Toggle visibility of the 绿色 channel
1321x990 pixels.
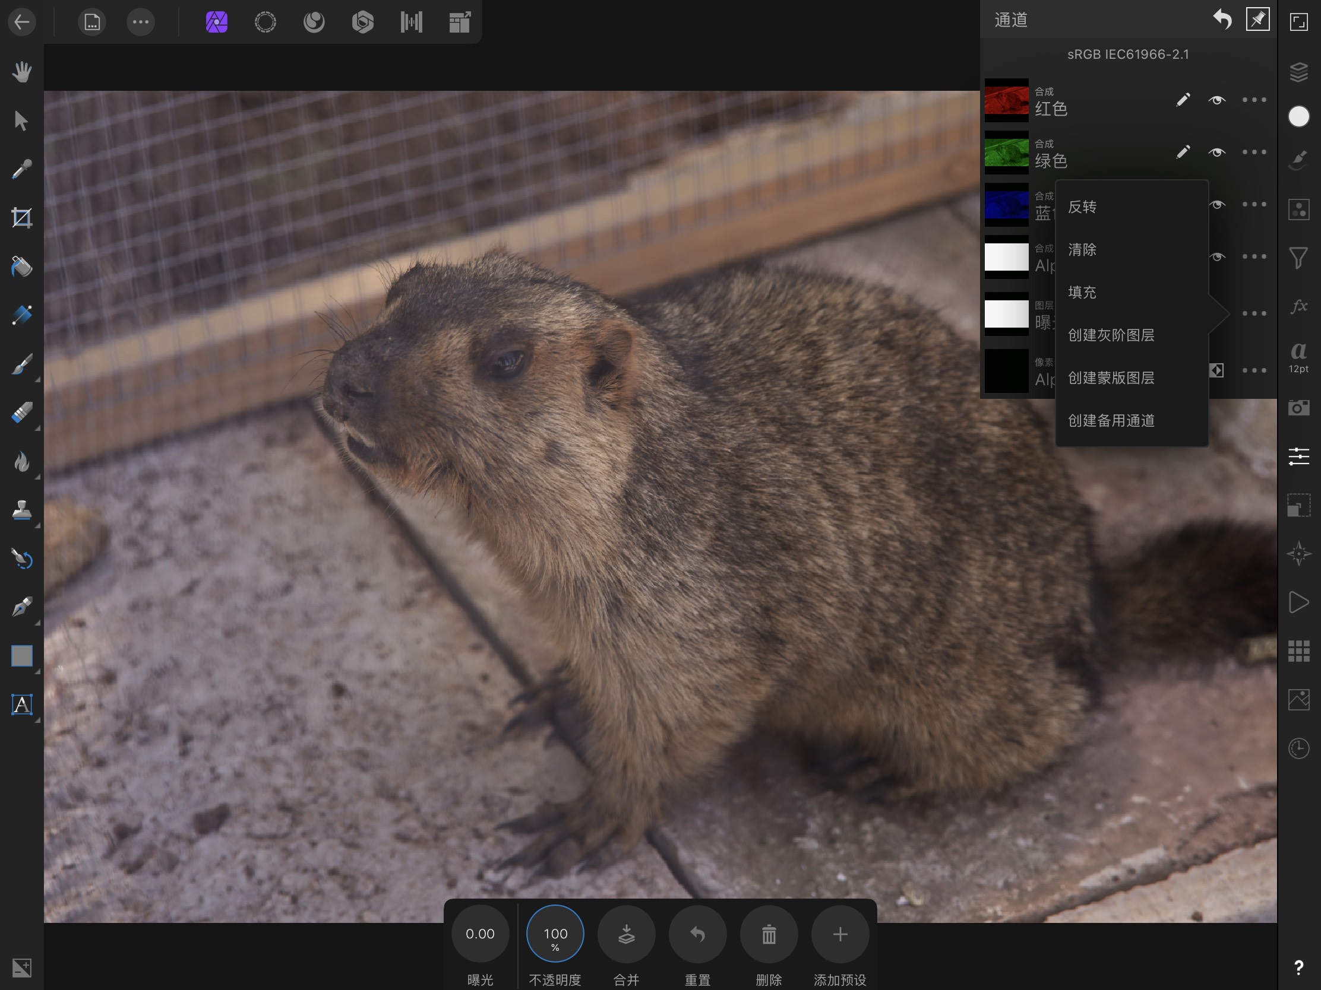(x=1216, y=152)
